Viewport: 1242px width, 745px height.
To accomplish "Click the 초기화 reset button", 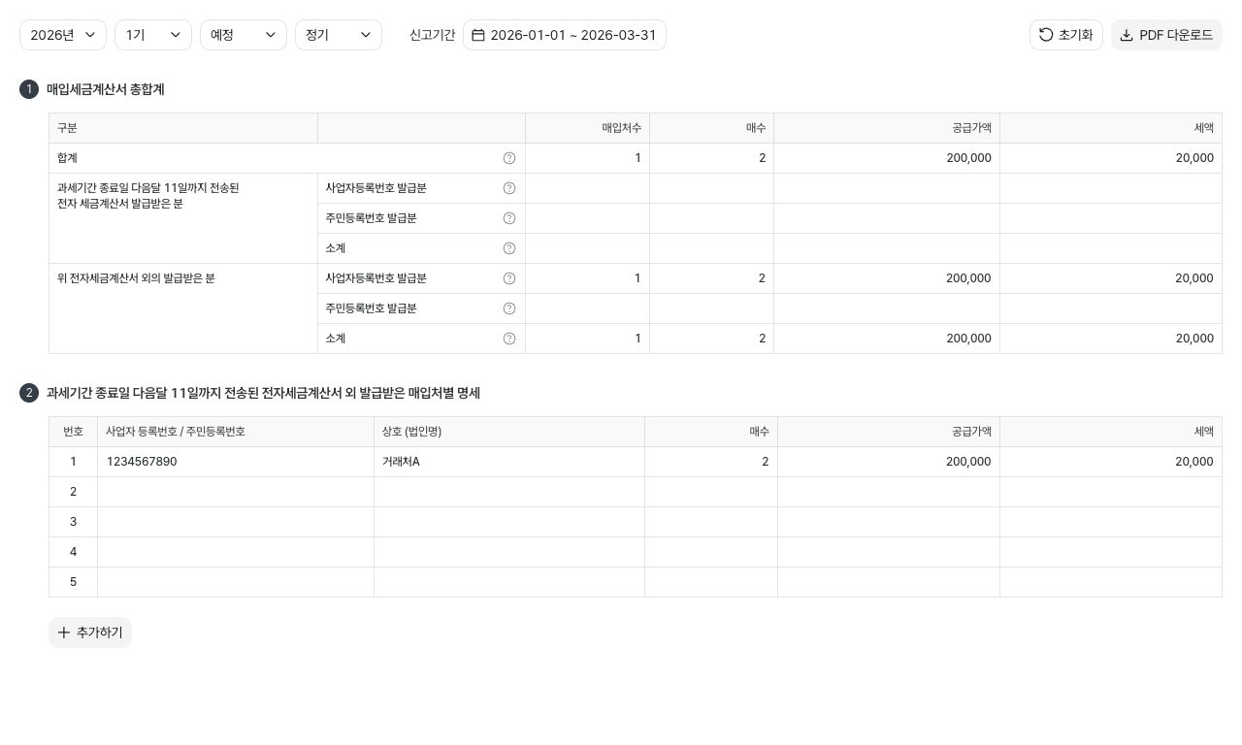I will (x=1066, y=35).
